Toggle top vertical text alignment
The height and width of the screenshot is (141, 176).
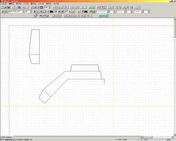tap(66, 12)
